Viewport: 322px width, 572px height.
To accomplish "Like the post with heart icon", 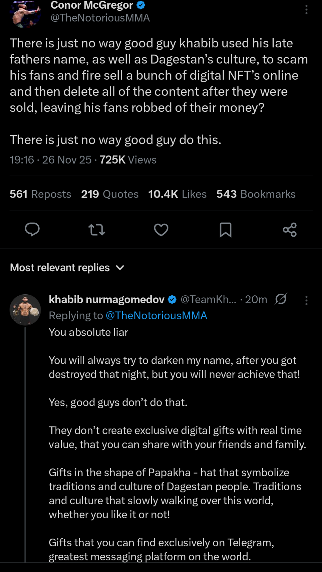I will [161, 230].
